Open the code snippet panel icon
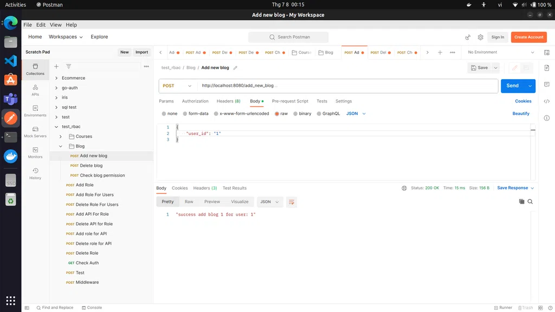555x312 pixels. click(x=546, y=101)
